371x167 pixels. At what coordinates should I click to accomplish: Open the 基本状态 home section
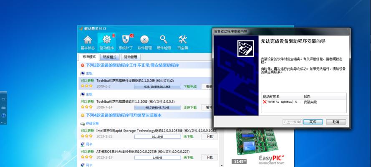(x=88, y=43)
